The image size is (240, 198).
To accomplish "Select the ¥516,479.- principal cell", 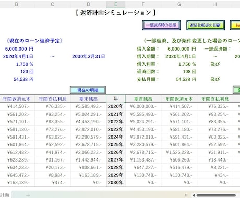I will 179,167.
